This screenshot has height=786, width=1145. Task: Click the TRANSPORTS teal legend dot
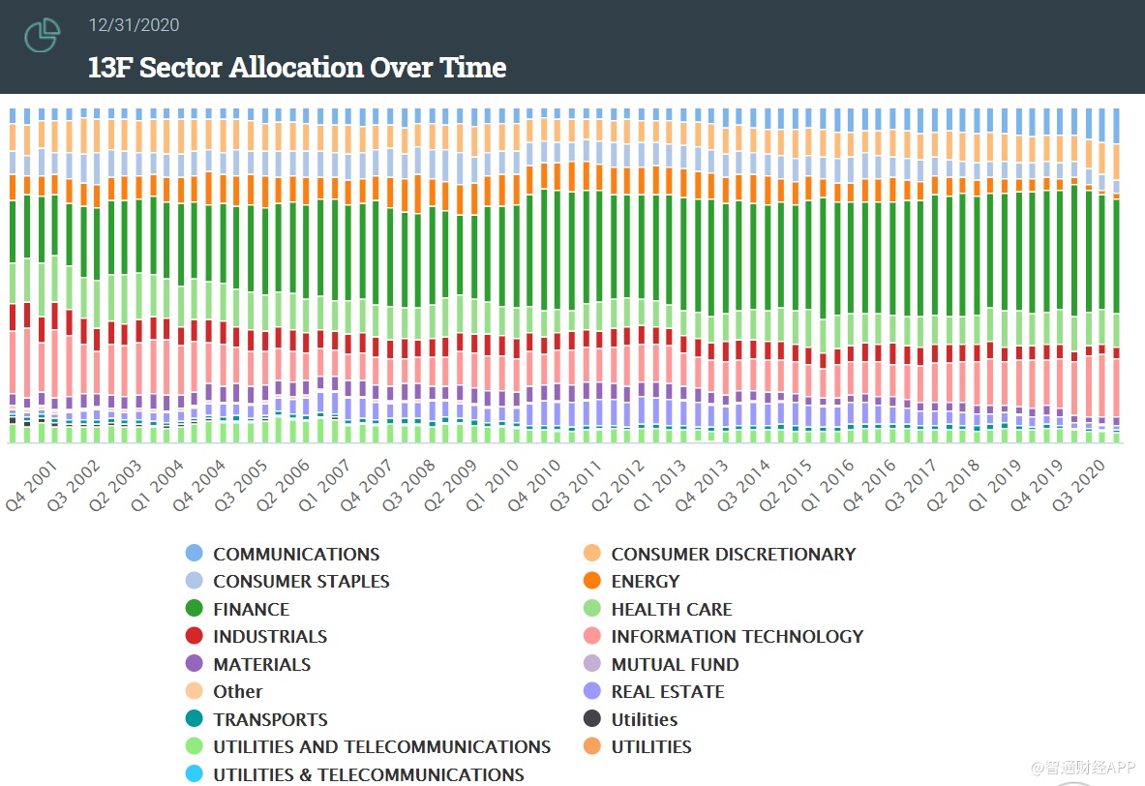tap(195, 719)
